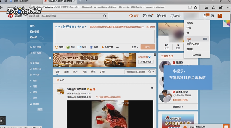Viewport: 231px width, 128px height.
Task: Click 玩转搞笑的秒拍视频 link
Action: [x=108, y=97]
